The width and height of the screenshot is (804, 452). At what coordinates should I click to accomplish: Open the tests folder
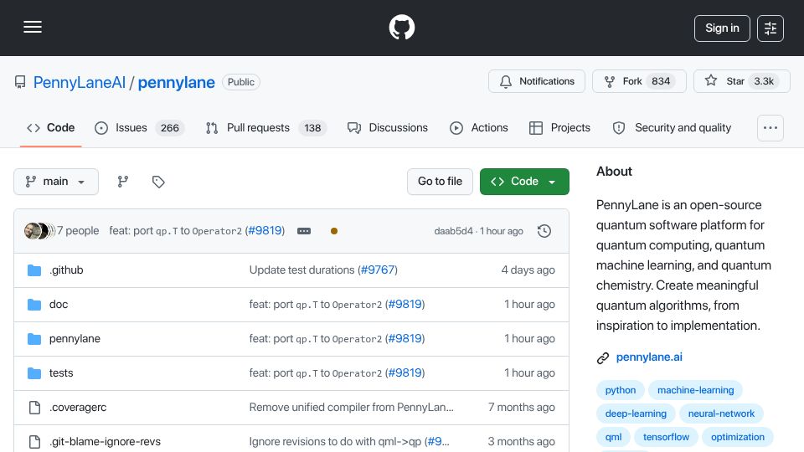tap(61, 373)
